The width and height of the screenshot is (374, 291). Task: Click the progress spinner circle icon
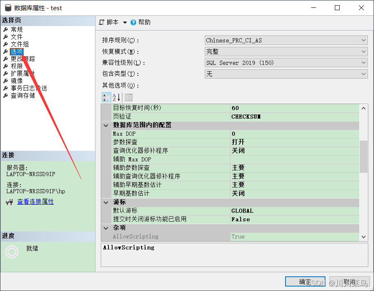point(12,252)
